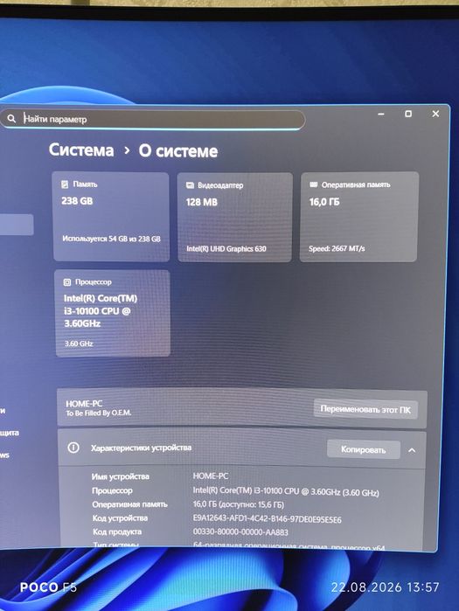This screenshot has width=459, height=611.
Task: Click the info icon beside 'Характеристики устройства'
Action: tap(73, 448)
